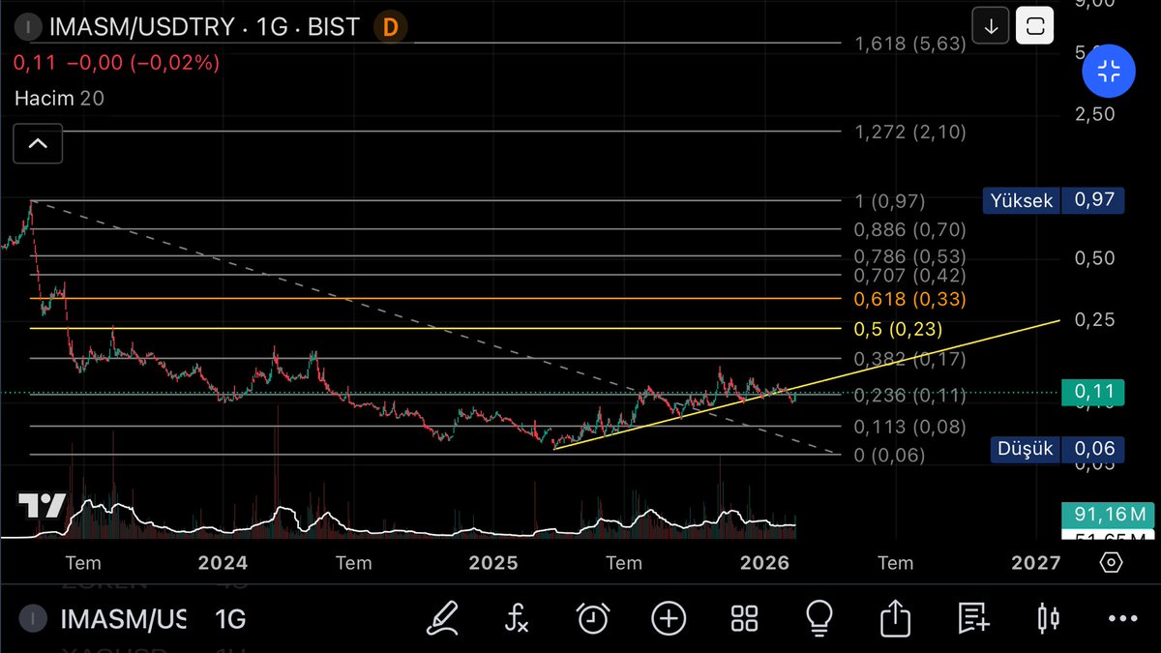Change chart type with candlestick icon
The height and width of the screenshot is (653, 1161).
[1048, 617]
